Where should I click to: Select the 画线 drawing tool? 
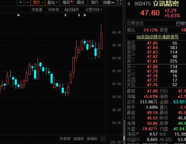(x=81, y=2)
